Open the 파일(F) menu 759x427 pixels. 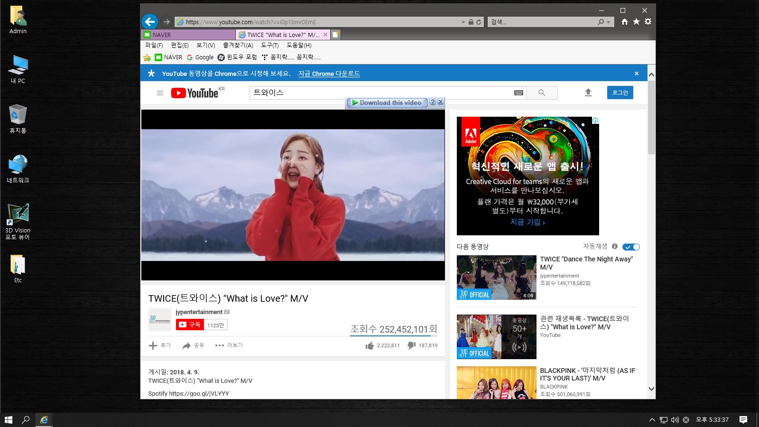pos(154,45)
